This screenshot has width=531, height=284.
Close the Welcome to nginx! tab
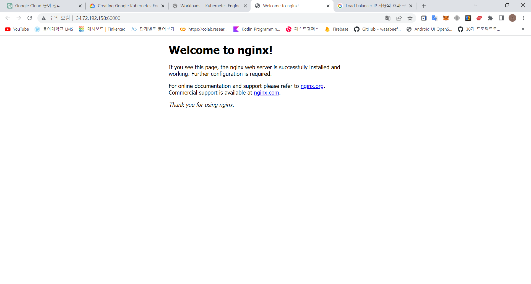click(328, 6)
